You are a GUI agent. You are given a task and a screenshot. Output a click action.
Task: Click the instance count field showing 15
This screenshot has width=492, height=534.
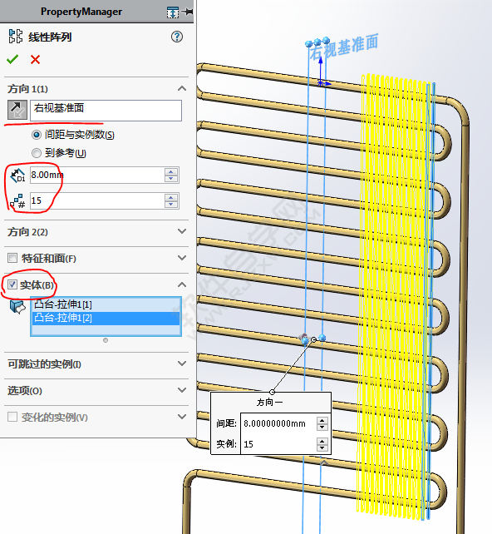click(97, 201)
